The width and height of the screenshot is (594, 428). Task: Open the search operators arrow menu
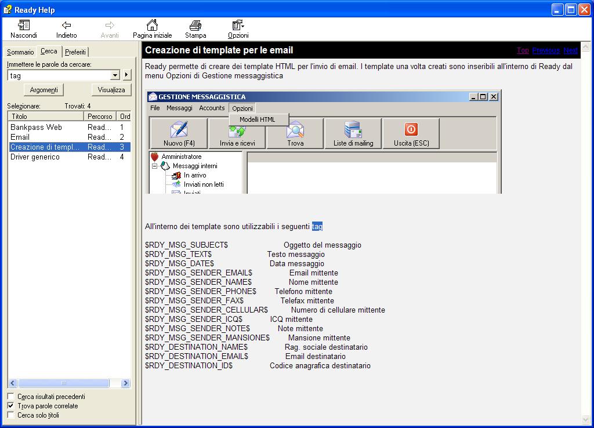click(126, 75)
